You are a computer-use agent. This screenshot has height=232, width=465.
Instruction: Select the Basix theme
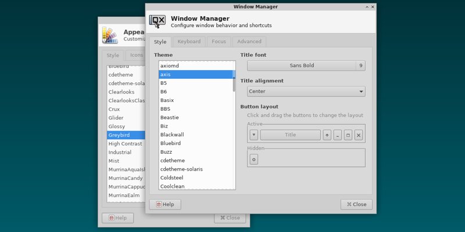pyautogui.click(x=196, y=100)
